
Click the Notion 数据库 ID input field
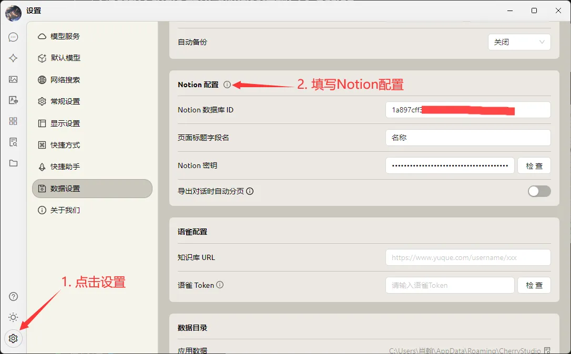[x=468, y=110]
